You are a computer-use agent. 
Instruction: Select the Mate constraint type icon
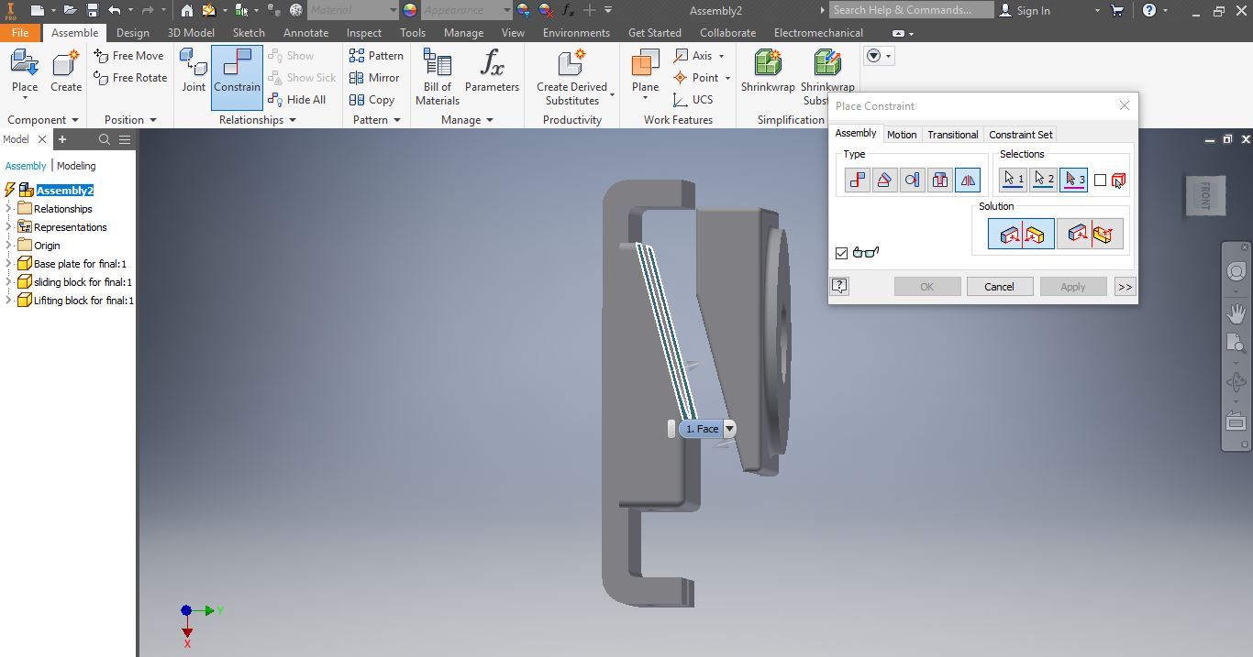pyautogui.click(x=857, y=180)
